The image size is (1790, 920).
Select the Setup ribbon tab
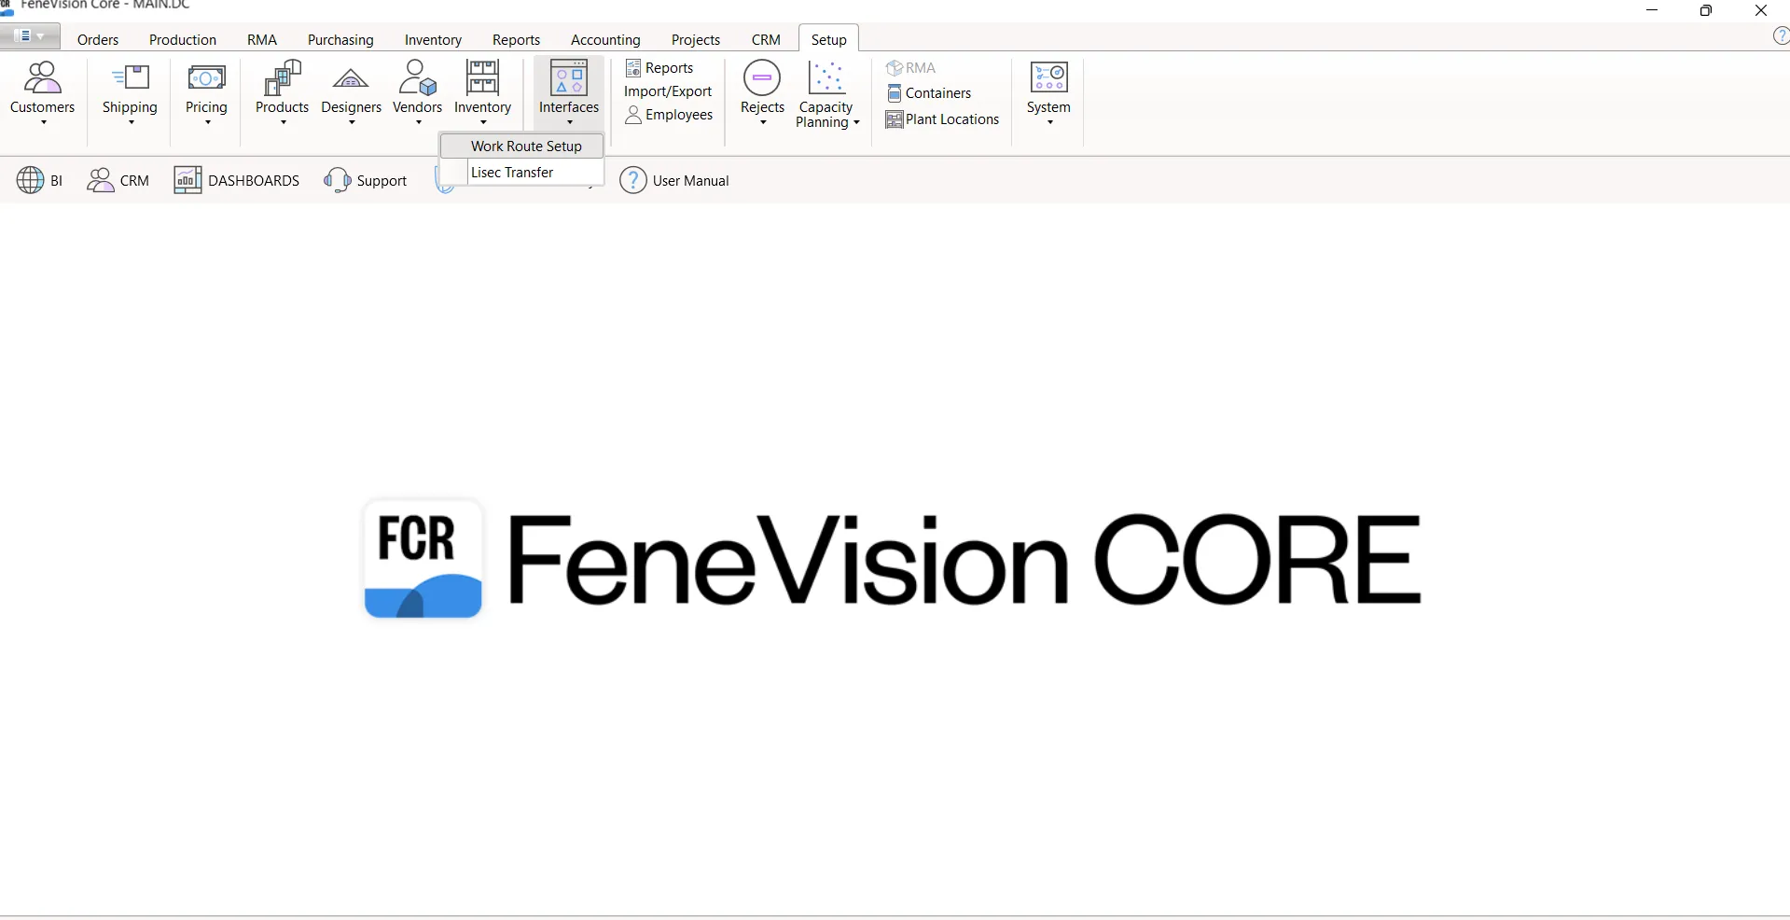(x=828, y=39)
